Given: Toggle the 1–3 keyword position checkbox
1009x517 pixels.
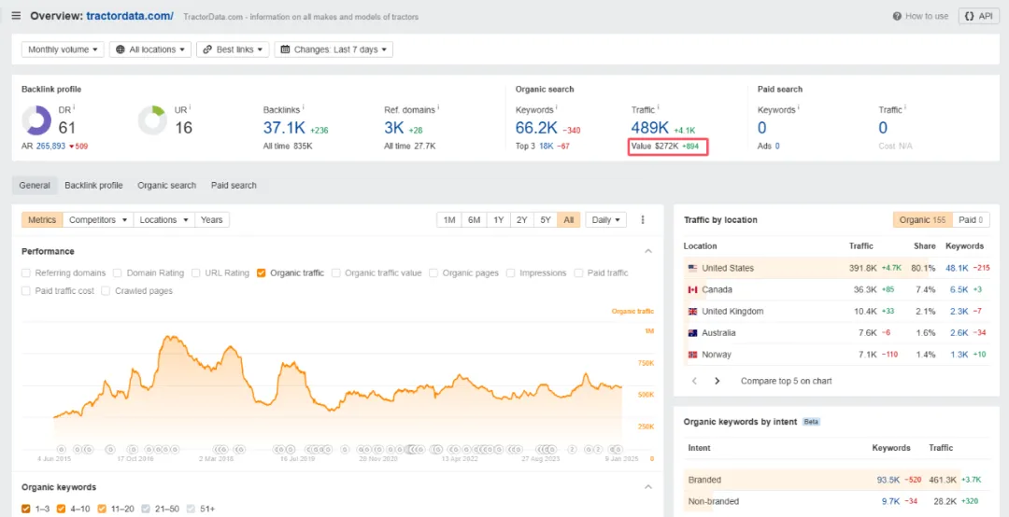Looking at the screenshot, I should click(26, 509).
